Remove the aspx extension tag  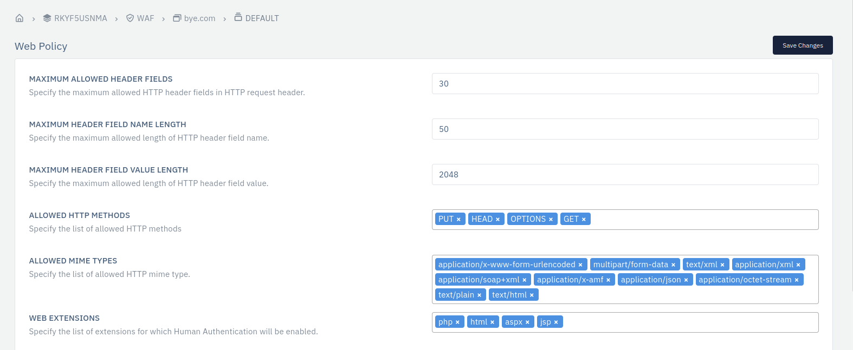[527, 322]
